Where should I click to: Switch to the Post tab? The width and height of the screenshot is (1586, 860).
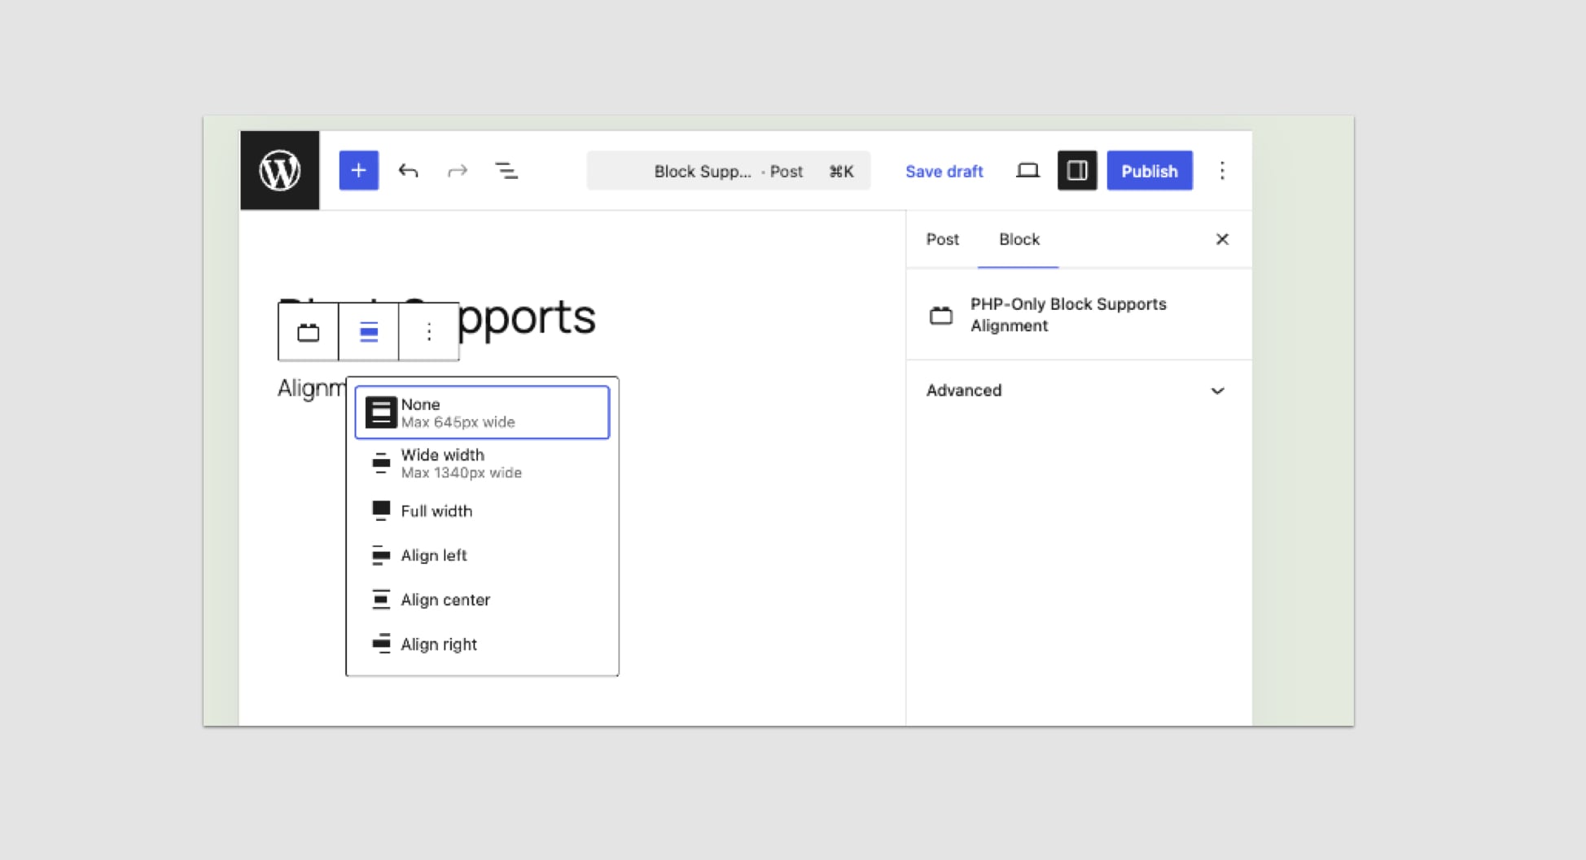942,239
